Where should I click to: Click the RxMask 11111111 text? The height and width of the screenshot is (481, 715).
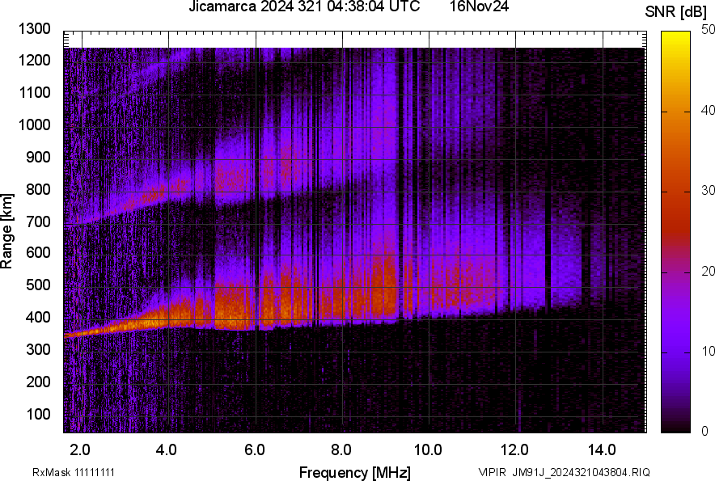(x=74, y=472)
